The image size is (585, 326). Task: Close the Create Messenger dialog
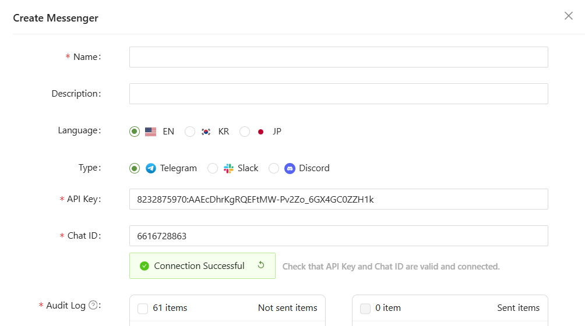pos(569,16)
